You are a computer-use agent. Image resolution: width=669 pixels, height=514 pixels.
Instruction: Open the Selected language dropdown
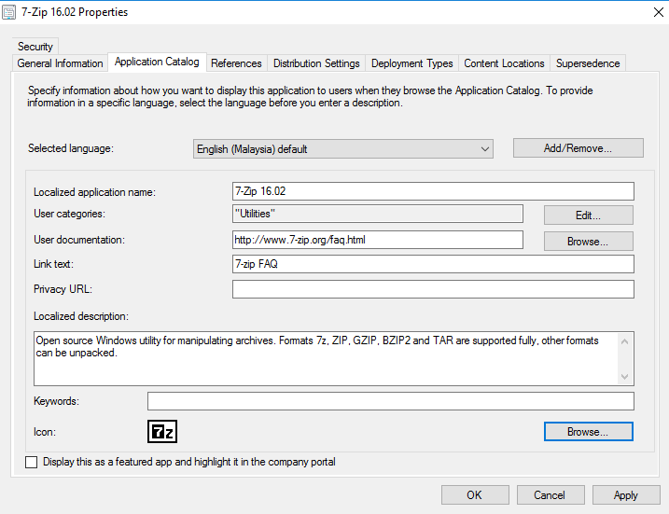pos(343,149)
